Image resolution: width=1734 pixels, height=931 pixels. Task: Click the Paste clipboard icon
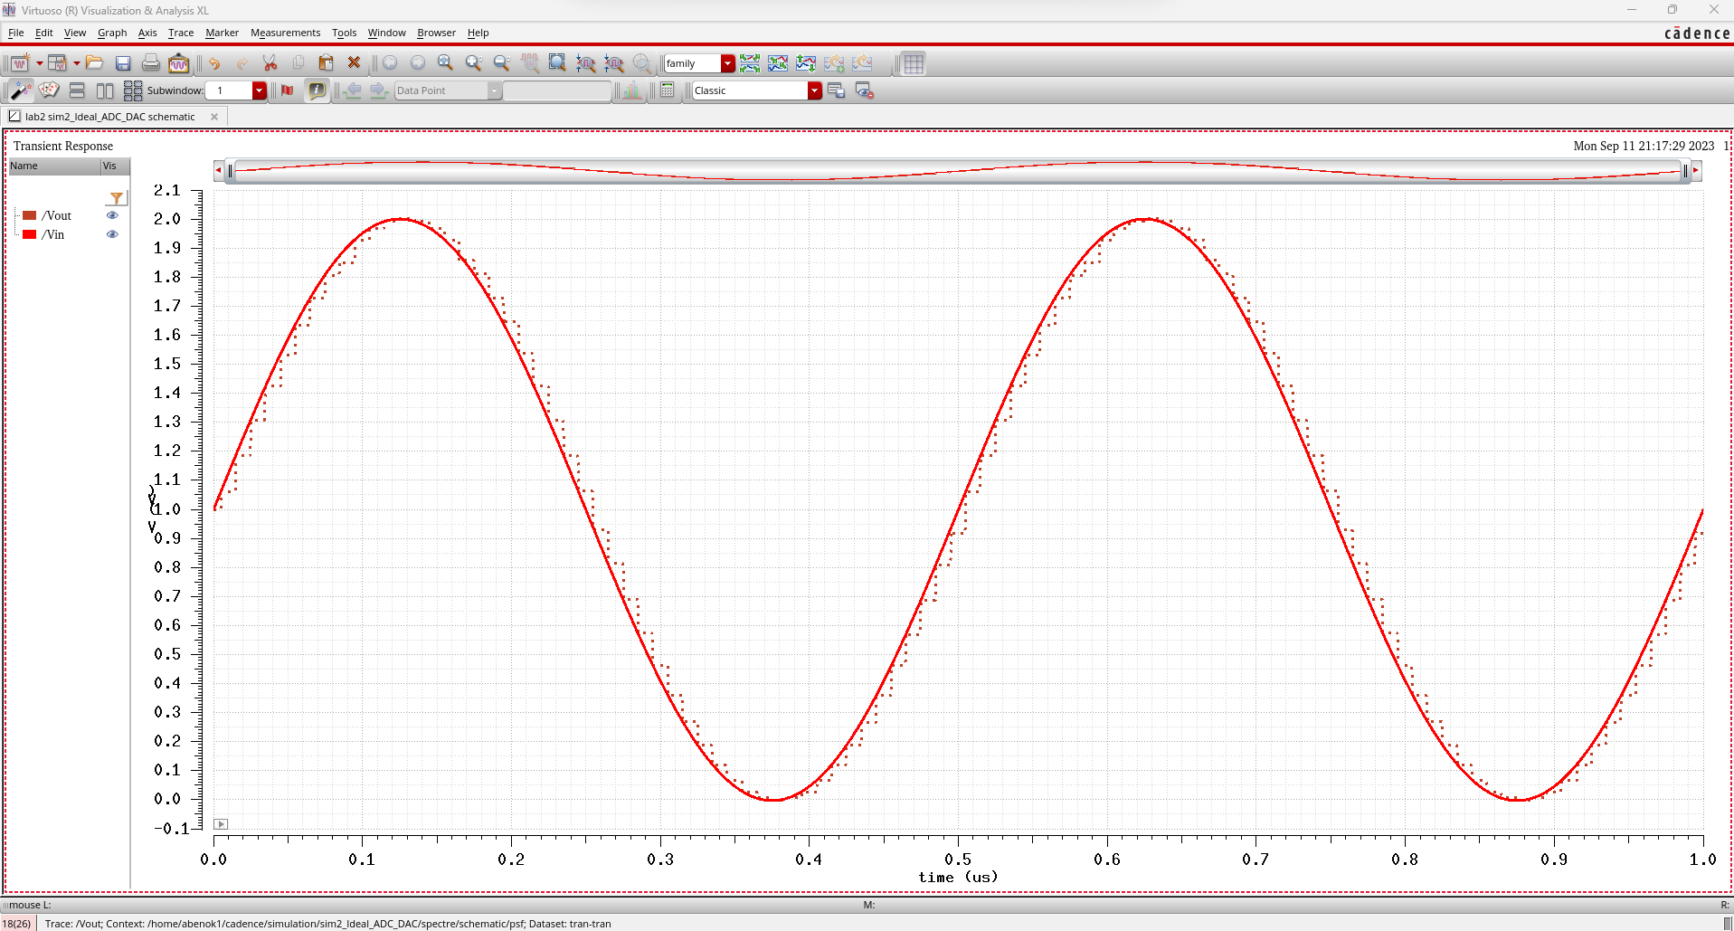(x=327, y=63)
